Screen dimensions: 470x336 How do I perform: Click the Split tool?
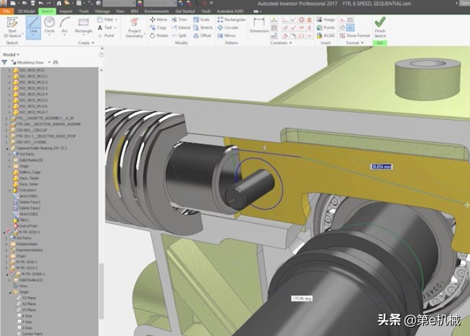point(179,35)
